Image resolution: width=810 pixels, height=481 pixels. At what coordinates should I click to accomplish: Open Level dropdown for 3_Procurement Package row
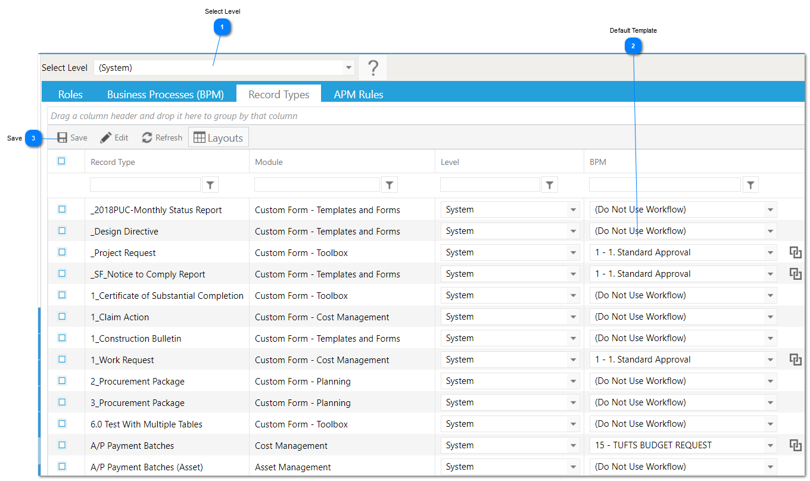510,402
